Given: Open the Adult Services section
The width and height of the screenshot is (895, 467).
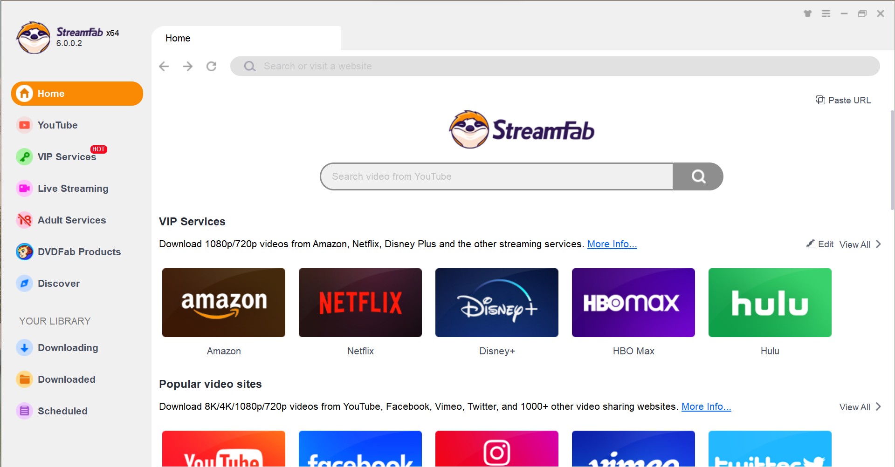Looking at the screenshot, I should coord(71,220).
